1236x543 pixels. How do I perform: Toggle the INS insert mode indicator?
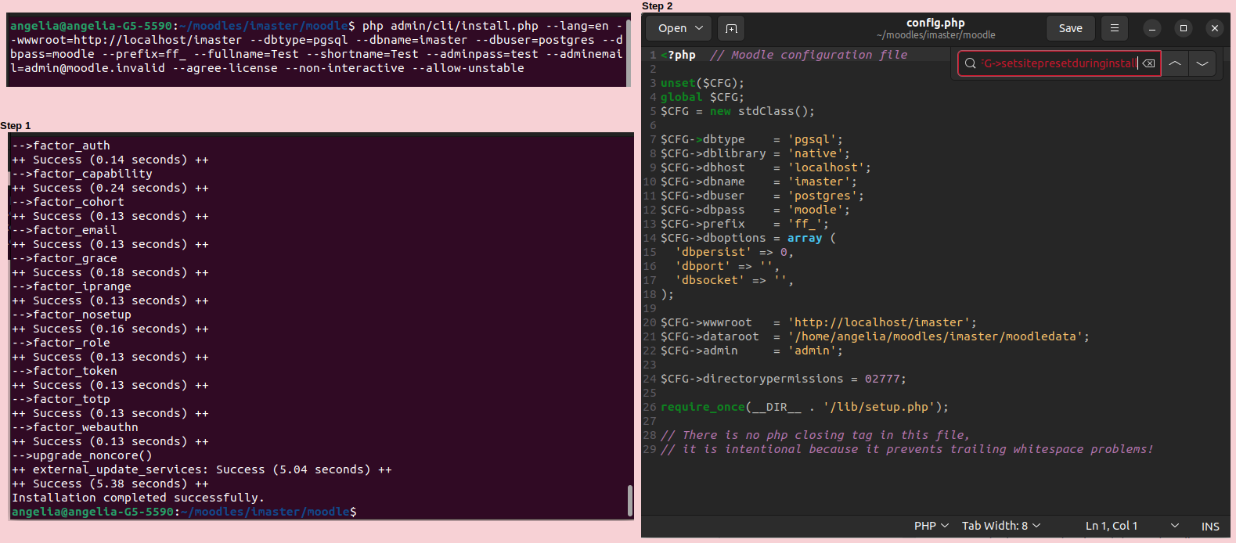coord(1210,527)
